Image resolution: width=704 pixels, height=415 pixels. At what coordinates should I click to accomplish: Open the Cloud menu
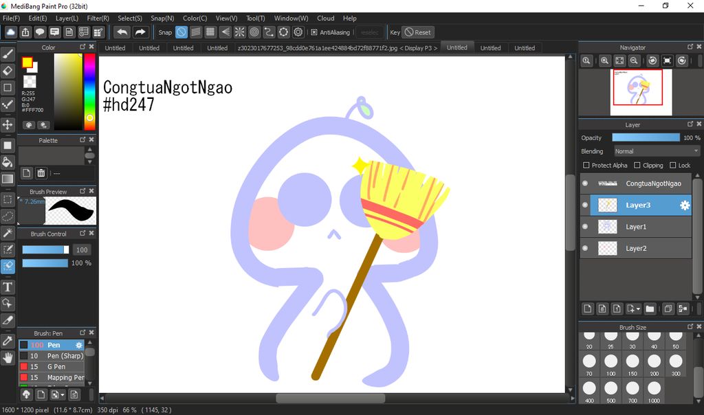coord(325,19)
